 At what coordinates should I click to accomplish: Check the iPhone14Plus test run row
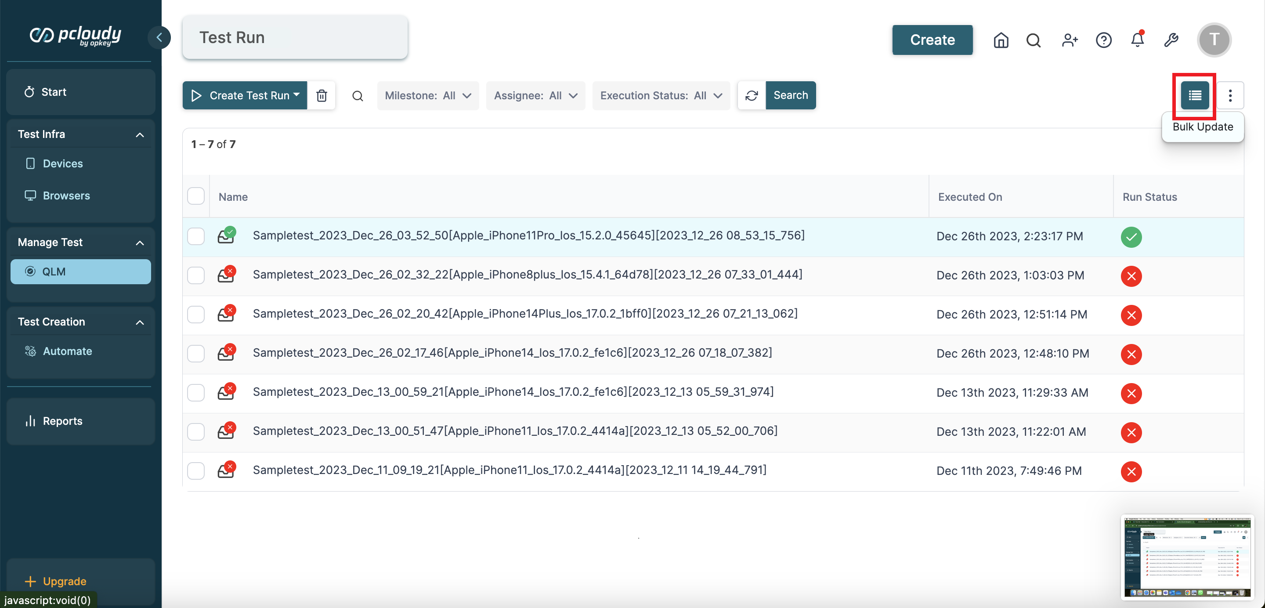pos(196,314)
